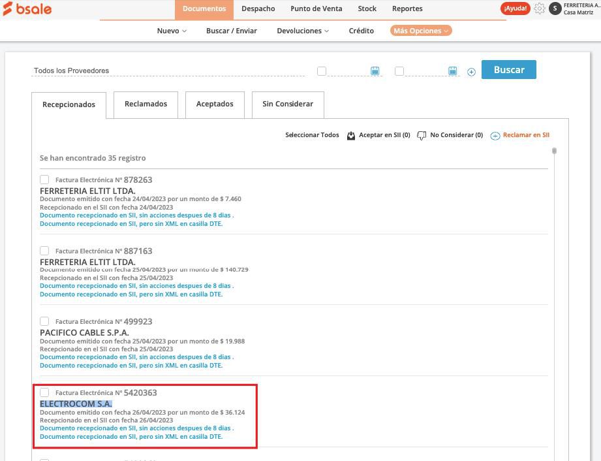The height and width of the screenshot is (461, 601).
Task: Open the Todos los Proveedores selector
Action: tap(168, 71)
